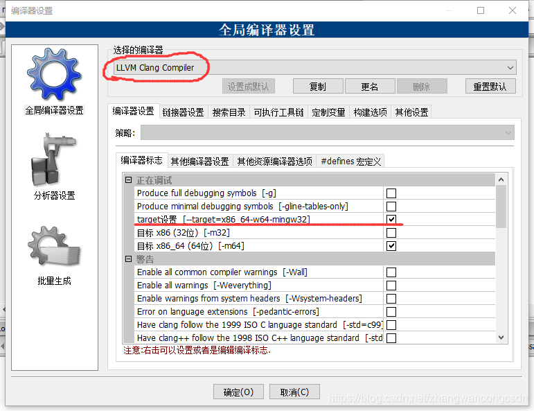Select the 'Produce full debugging symbols [-g]' row text
534x411 pixels.
(x=206, y=193)
